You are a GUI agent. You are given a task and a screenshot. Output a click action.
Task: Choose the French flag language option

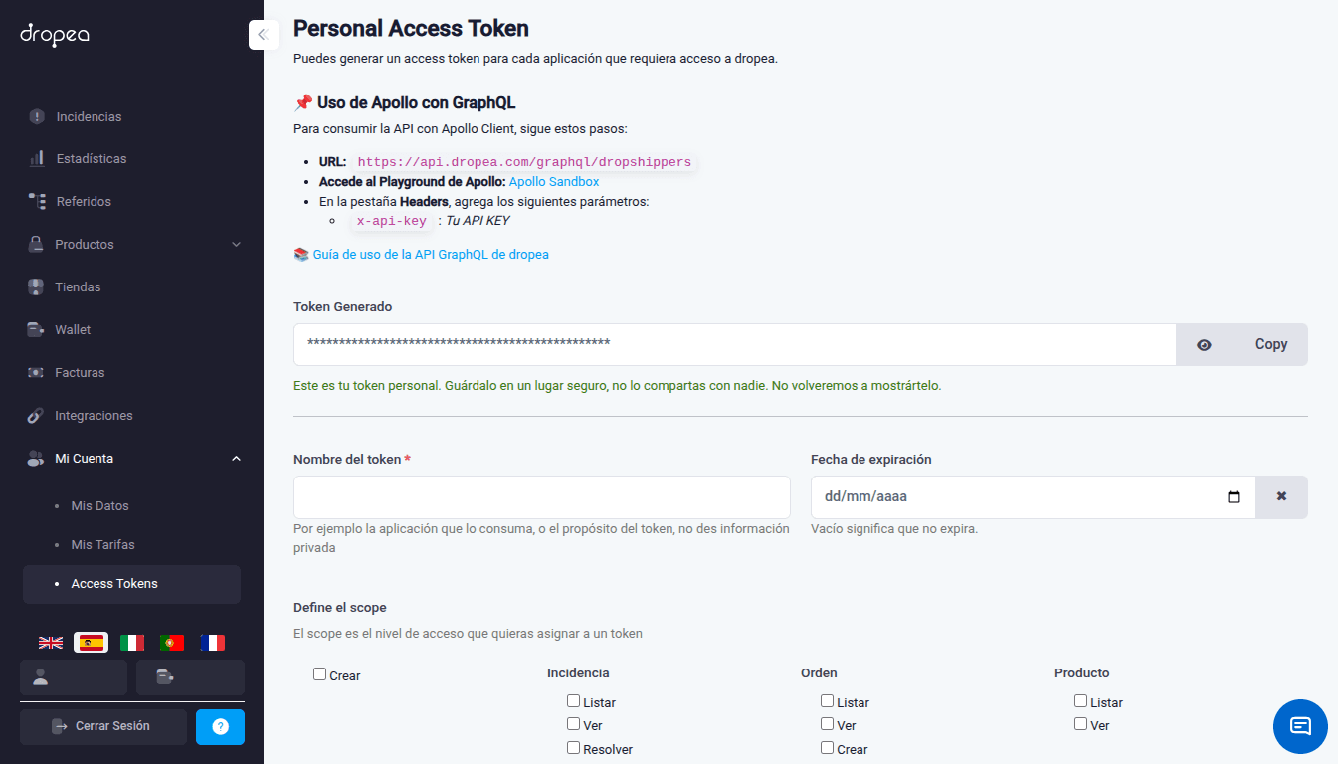pos(212,643)
